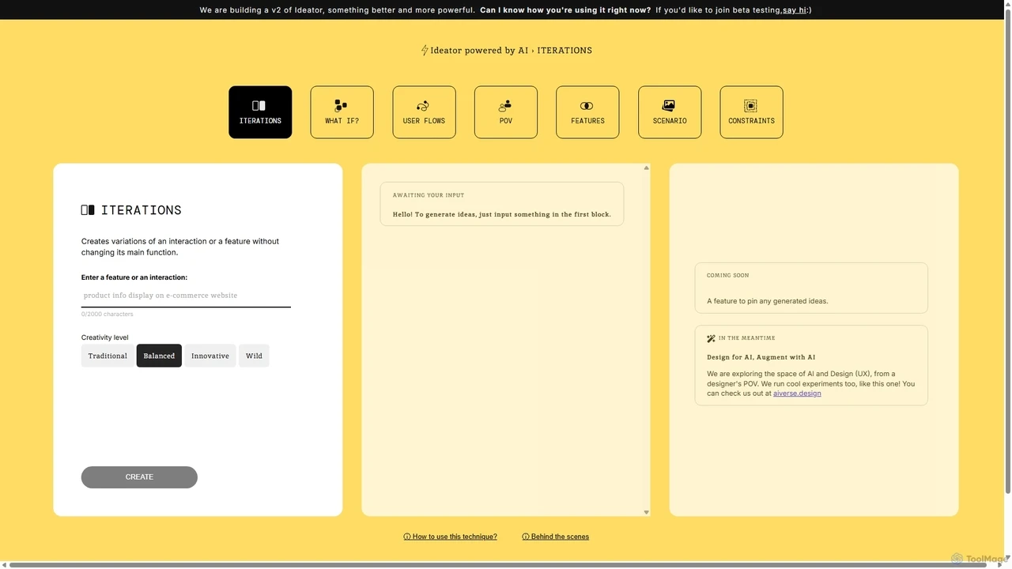Set creativity level to Balanced
This screenshot has height=569, width=1012.
point(159,356)
